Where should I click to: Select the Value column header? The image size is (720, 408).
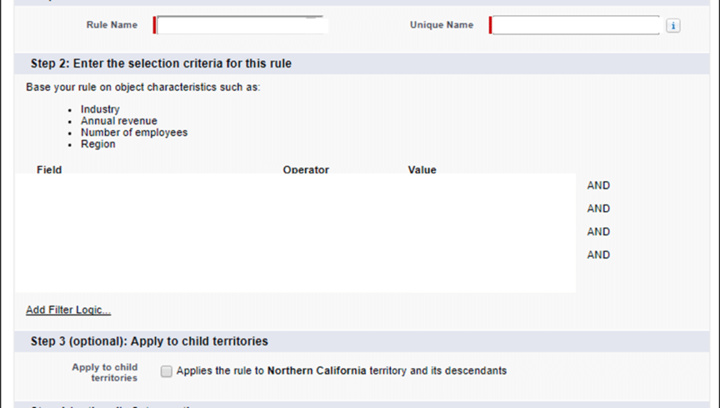422,170
